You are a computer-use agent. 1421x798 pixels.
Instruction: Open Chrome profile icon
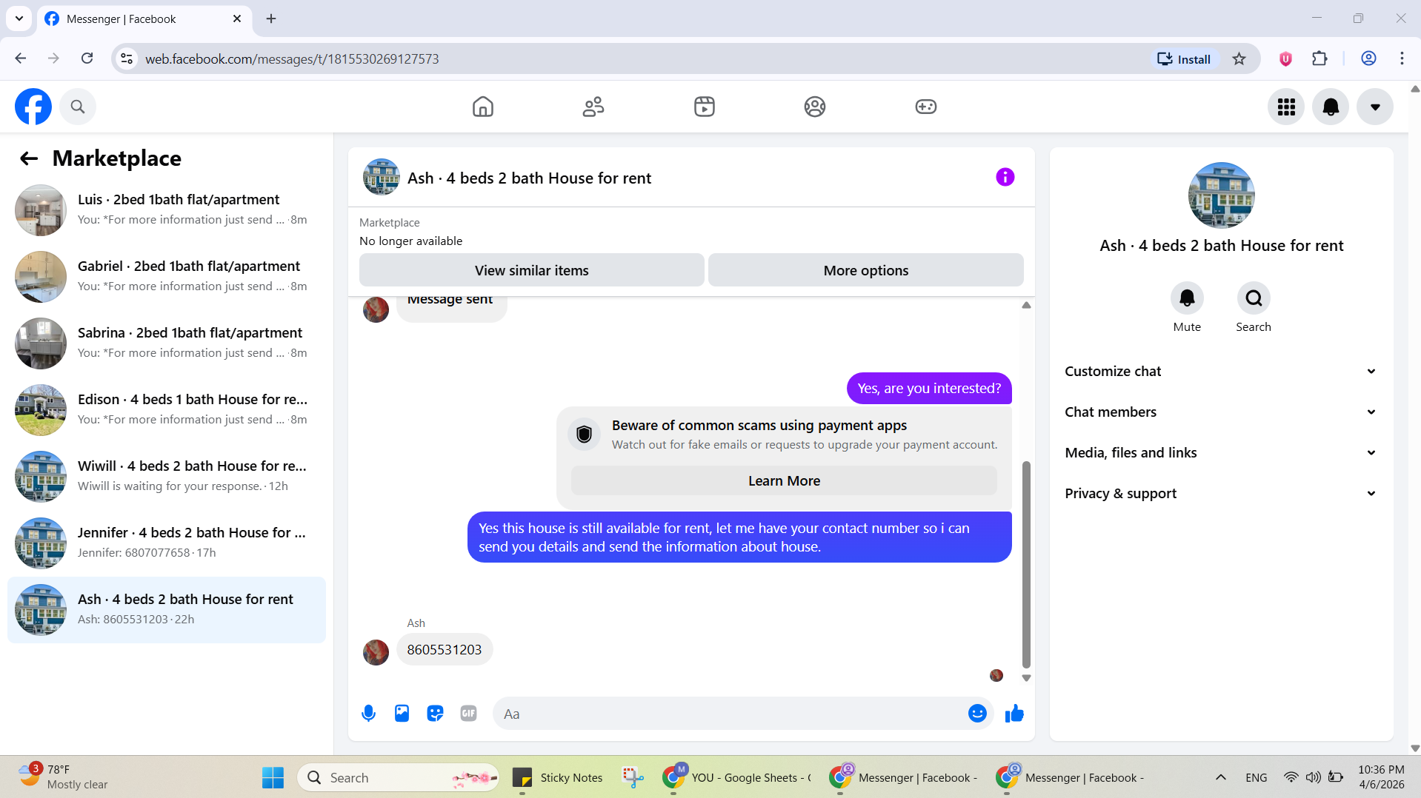coord(1368,58)
